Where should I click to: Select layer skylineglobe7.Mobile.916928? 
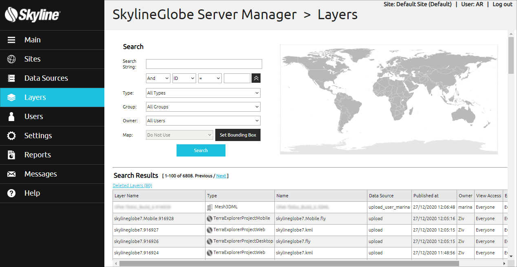[x=144, y=218]
